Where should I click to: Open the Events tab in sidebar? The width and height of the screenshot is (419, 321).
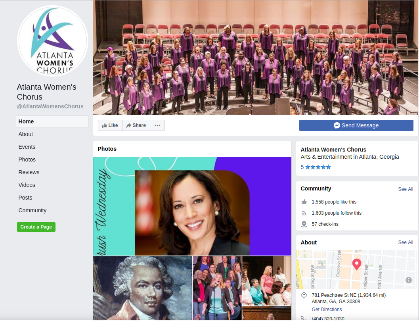[x=27, y=147]
